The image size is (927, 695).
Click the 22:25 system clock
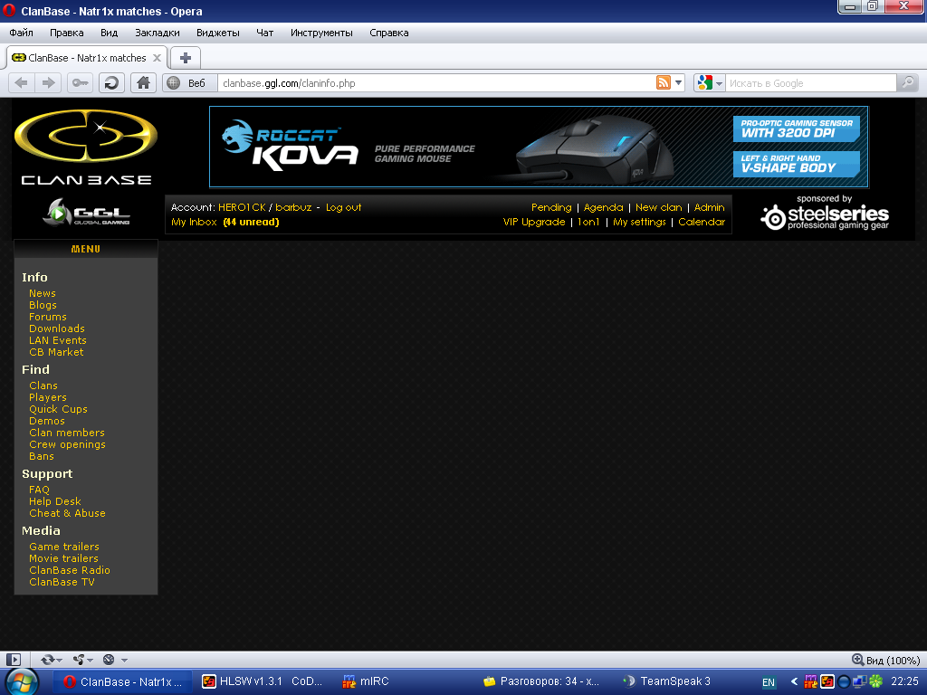(x=904, y=681)
